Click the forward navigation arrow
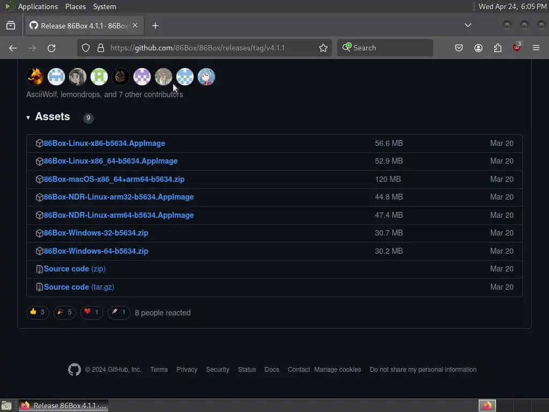This screenshot has height=412, width=549. pos(32,48)
